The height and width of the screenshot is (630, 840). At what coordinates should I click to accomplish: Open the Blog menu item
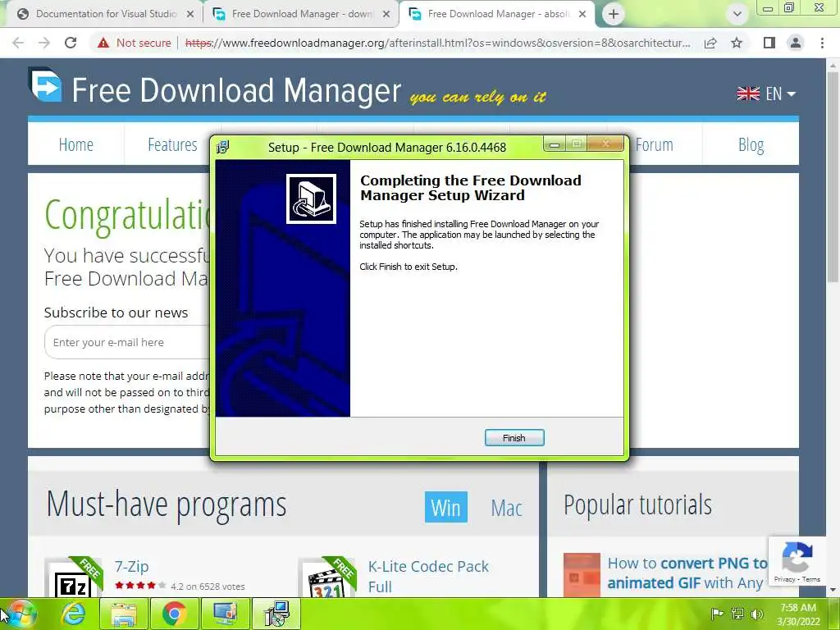(751, 144)
